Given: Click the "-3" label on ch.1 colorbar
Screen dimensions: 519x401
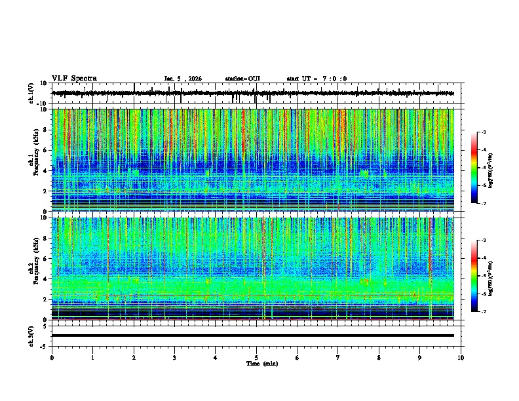Looking at the screenshot, I should (483, 132).
